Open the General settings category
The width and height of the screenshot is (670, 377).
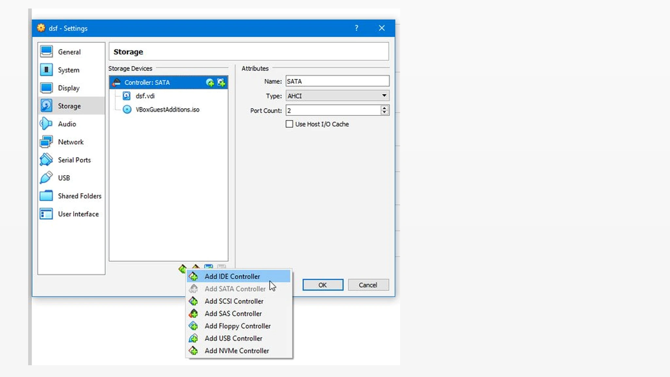(71, 52)
